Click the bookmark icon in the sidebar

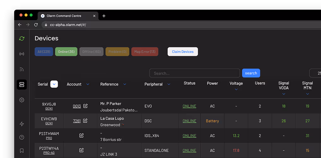point(22,151)
